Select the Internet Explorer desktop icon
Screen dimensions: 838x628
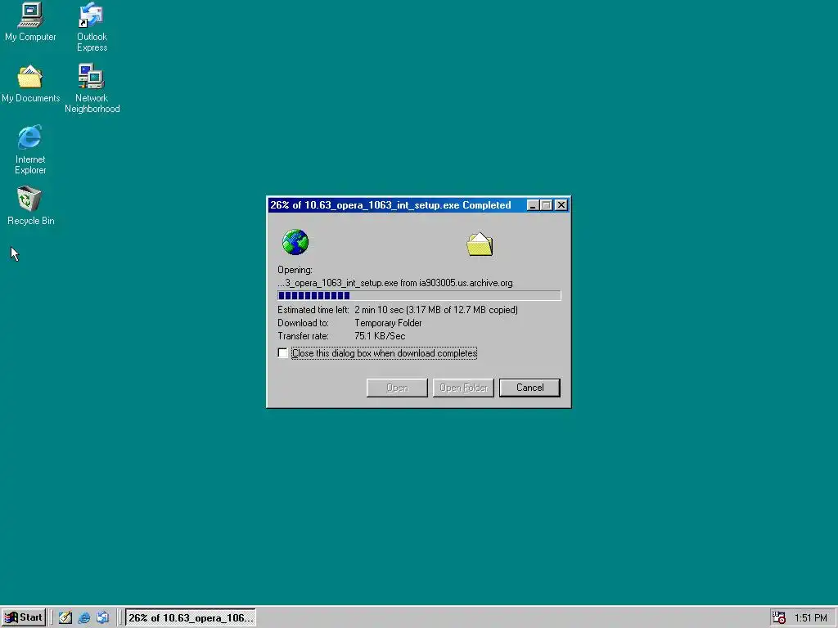tap(30, 150)
